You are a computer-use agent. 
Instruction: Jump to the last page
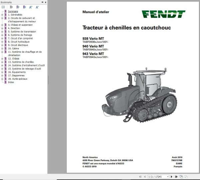tap(176, 177)
